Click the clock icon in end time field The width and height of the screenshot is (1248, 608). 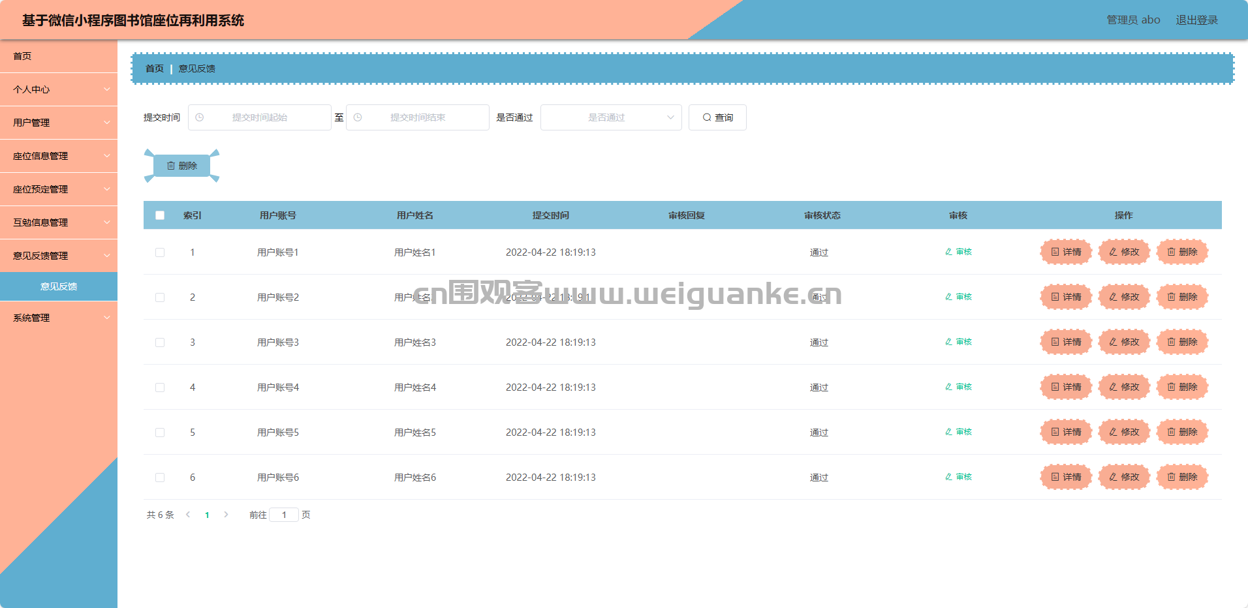(358, 117)
